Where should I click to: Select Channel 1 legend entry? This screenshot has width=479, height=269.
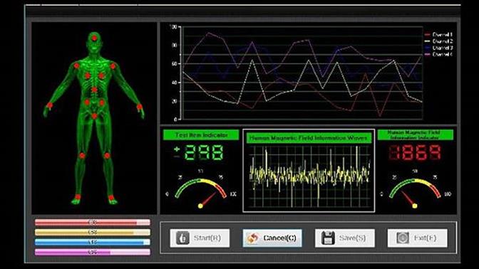[438, 35]
